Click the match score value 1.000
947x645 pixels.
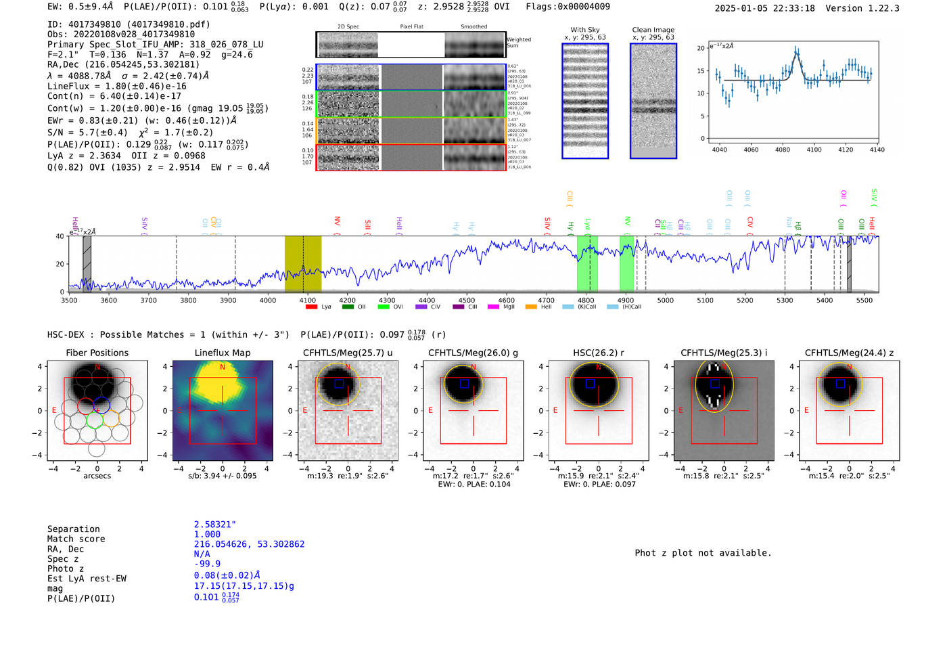click(x=207, y=534)
